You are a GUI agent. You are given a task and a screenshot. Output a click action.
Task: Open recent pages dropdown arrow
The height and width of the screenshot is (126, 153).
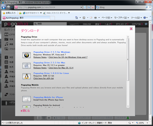click(x=12, y=7)
